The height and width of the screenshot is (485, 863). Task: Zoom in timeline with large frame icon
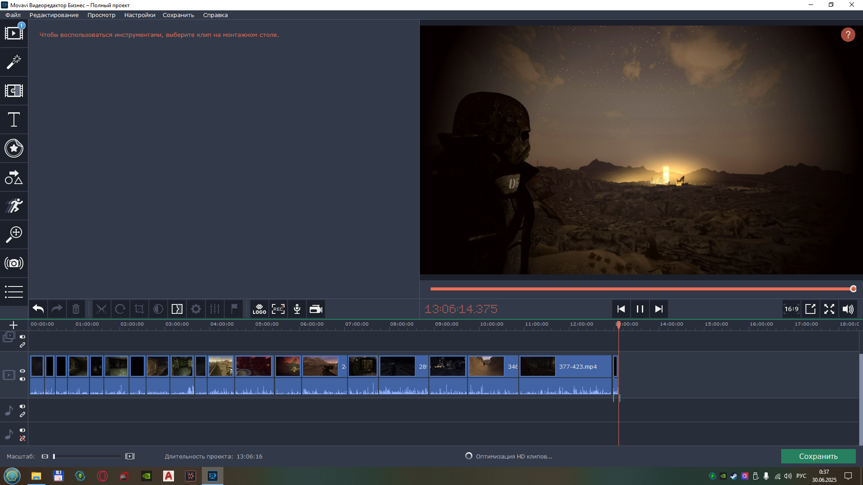[x=130, y=456]
